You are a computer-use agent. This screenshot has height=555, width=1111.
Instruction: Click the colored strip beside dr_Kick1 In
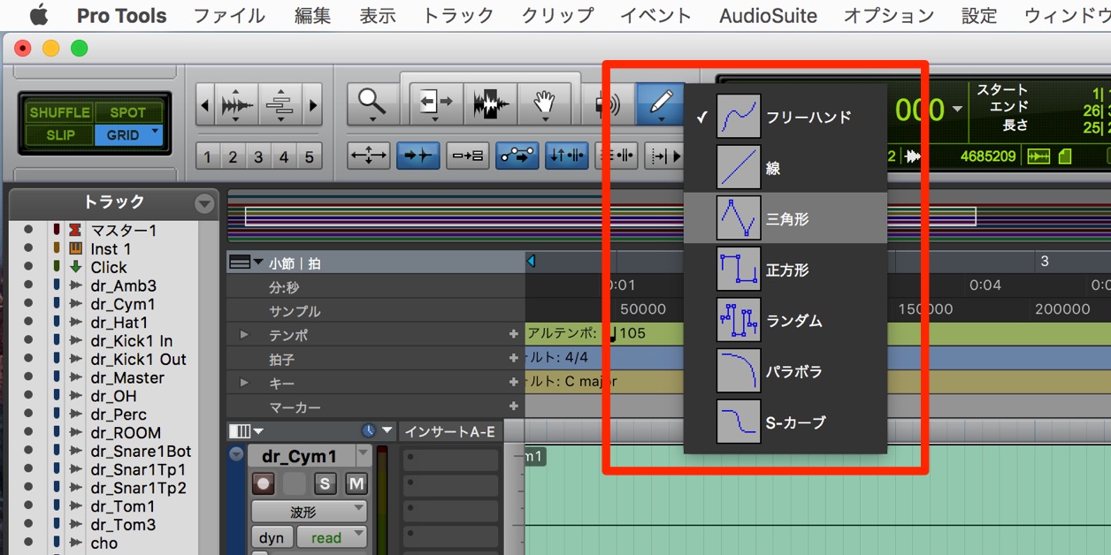(56, 341)
